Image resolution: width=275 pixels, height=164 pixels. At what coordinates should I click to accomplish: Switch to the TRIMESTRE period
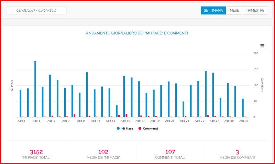point(255,11)
